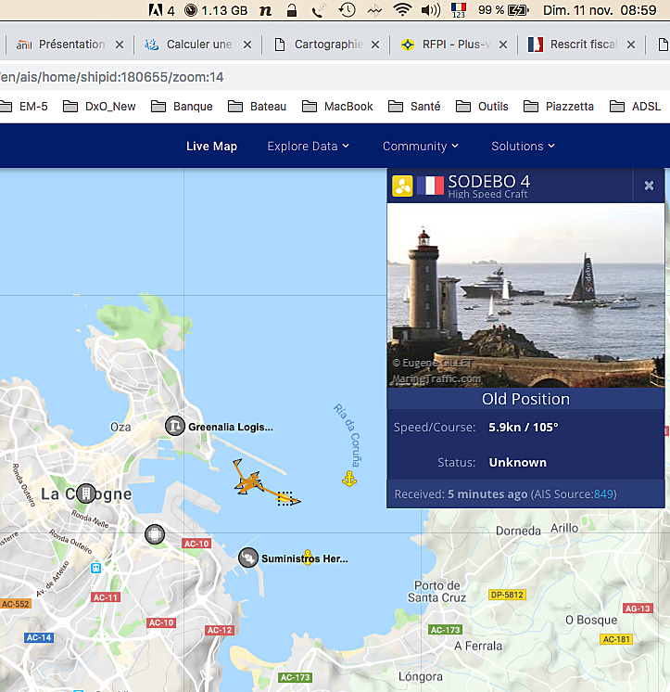
Task: Open the memory usage 1.13 GB menu item
Action: coord(216,9)
